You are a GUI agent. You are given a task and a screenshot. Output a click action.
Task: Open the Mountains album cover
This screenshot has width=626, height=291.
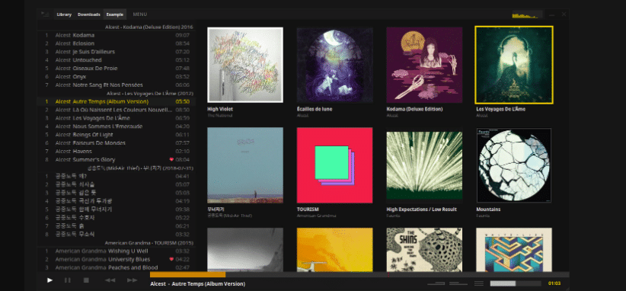click(x=514, y=165)
